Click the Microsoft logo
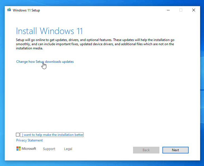Viewport: 204px width, 166px height. [26, 149]
